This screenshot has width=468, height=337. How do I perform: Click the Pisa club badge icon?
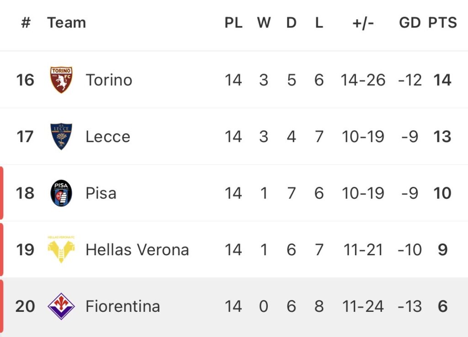(61, 193)
